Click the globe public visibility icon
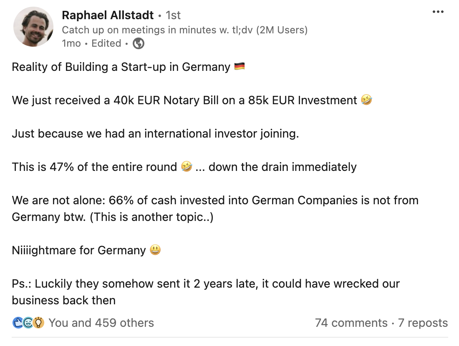This screenshot has width=459, height=346. tap(139, 43)
